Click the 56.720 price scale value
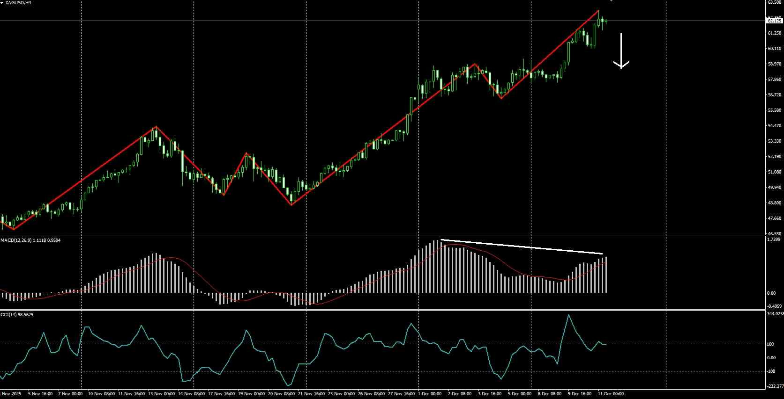 pyautogui.click(x=775, y=95)
